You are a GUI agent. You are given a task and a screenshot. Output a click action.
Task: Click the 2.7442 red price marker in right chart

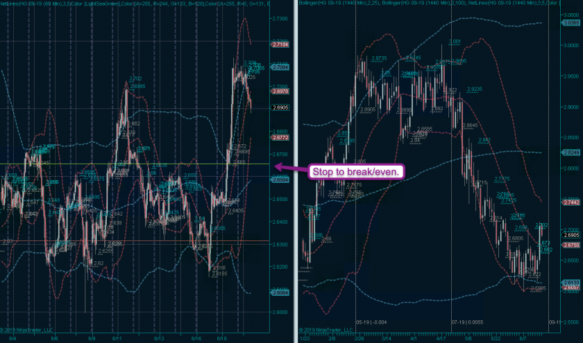point(571,202)
